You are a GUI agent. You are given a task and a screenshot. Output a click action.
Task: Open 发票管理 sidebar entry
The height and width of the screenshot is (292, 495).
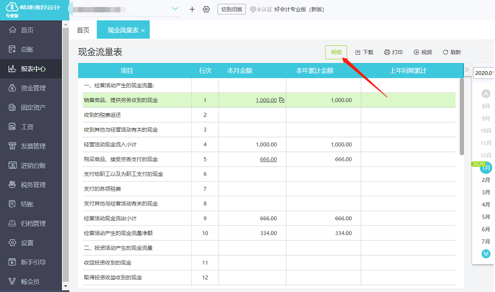pyautogui.click(x=31, y=146)
